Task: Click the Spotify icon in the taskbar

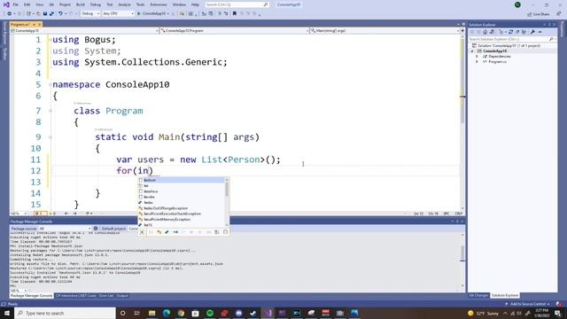Action: (210, 313)
